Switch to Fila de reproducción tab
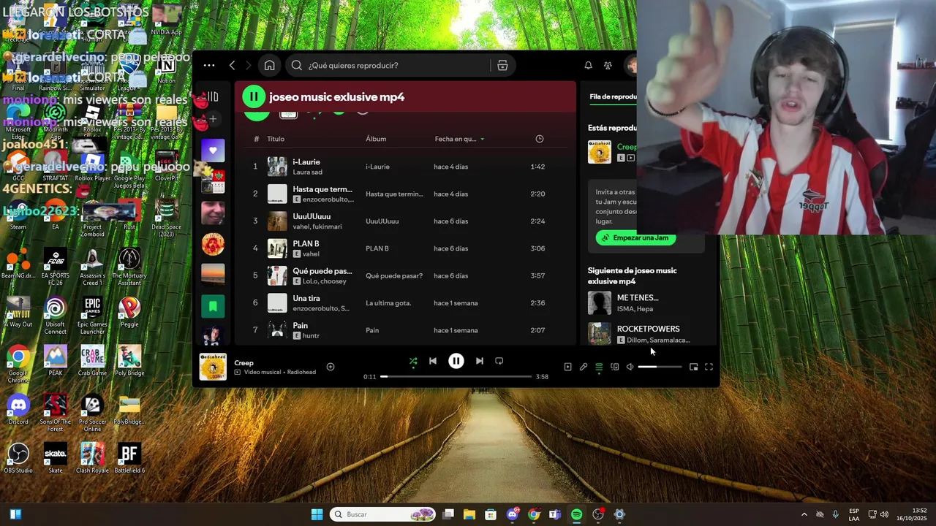936x526 pixels. coord(613,96)
